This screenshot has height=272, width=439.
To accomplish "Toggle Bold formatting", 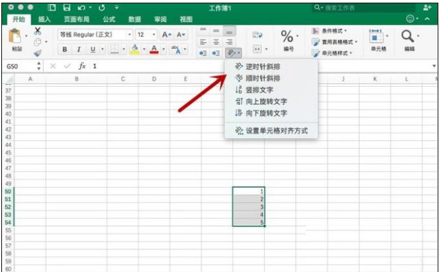I will tap(65, 50).
